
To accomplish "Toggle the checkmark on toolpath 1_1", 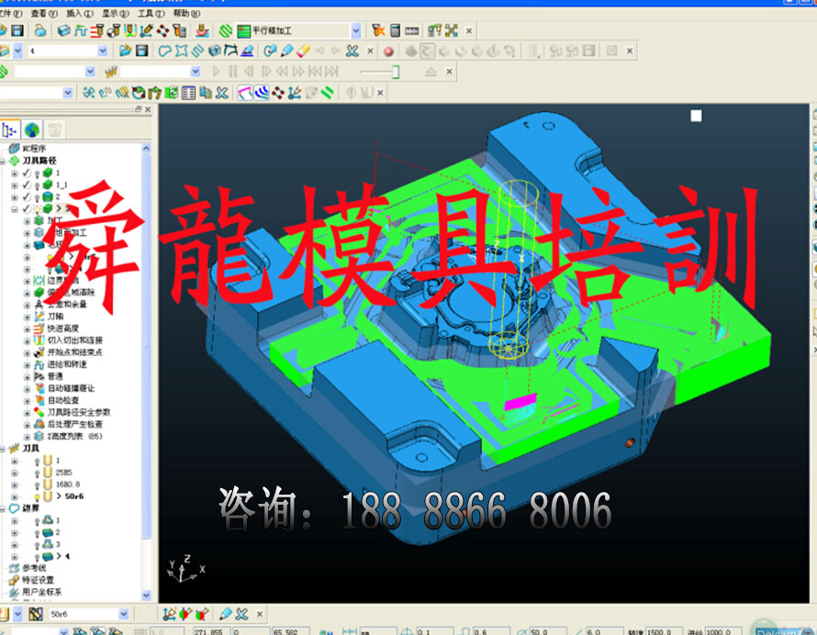I will [27, 184].
